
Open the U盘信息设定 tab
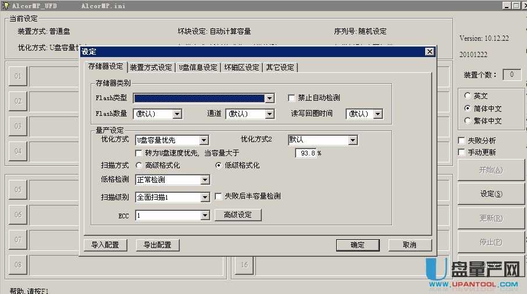(x=198, y=68)
